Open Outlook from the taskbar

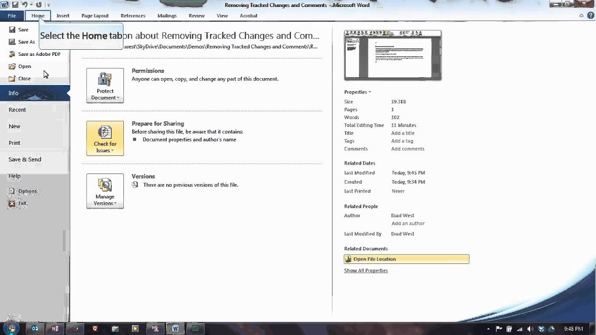35,328
